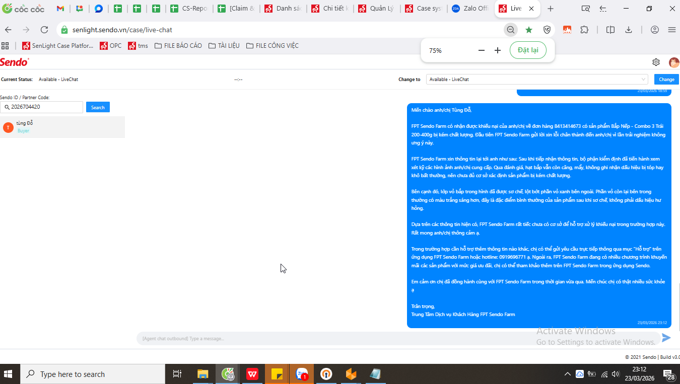Click the bookmark star icon in address bar

click(x=529, y=30)
